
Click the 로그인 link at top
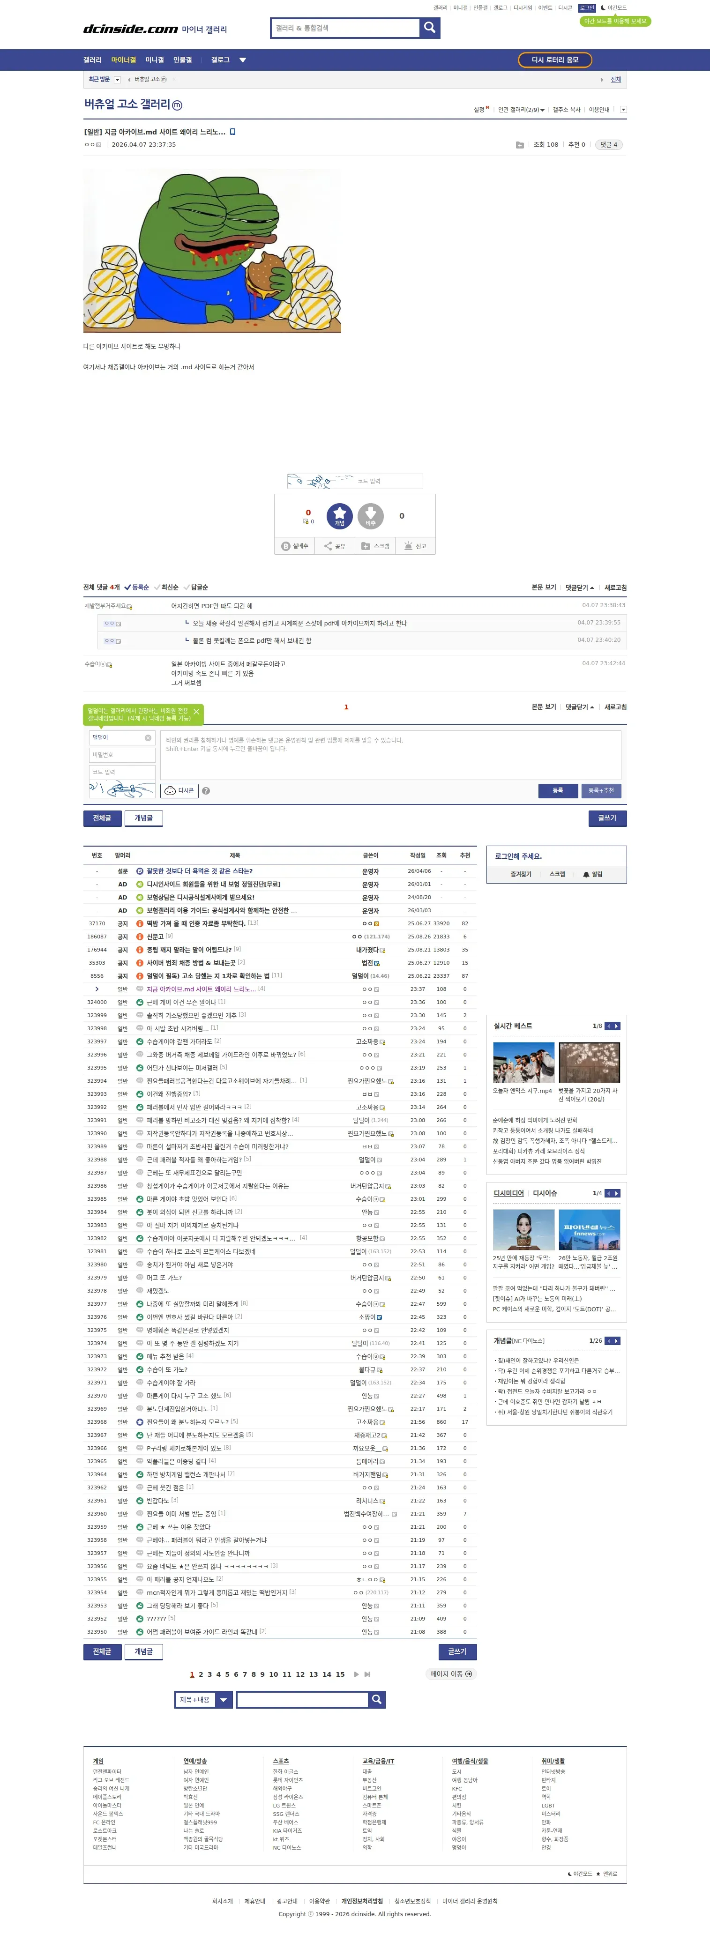coord(586,8)
